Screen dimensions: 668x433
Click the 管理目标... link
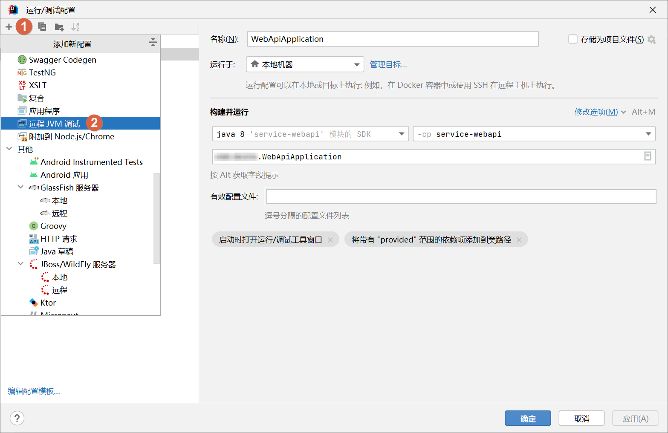click(x=388, y=65)
